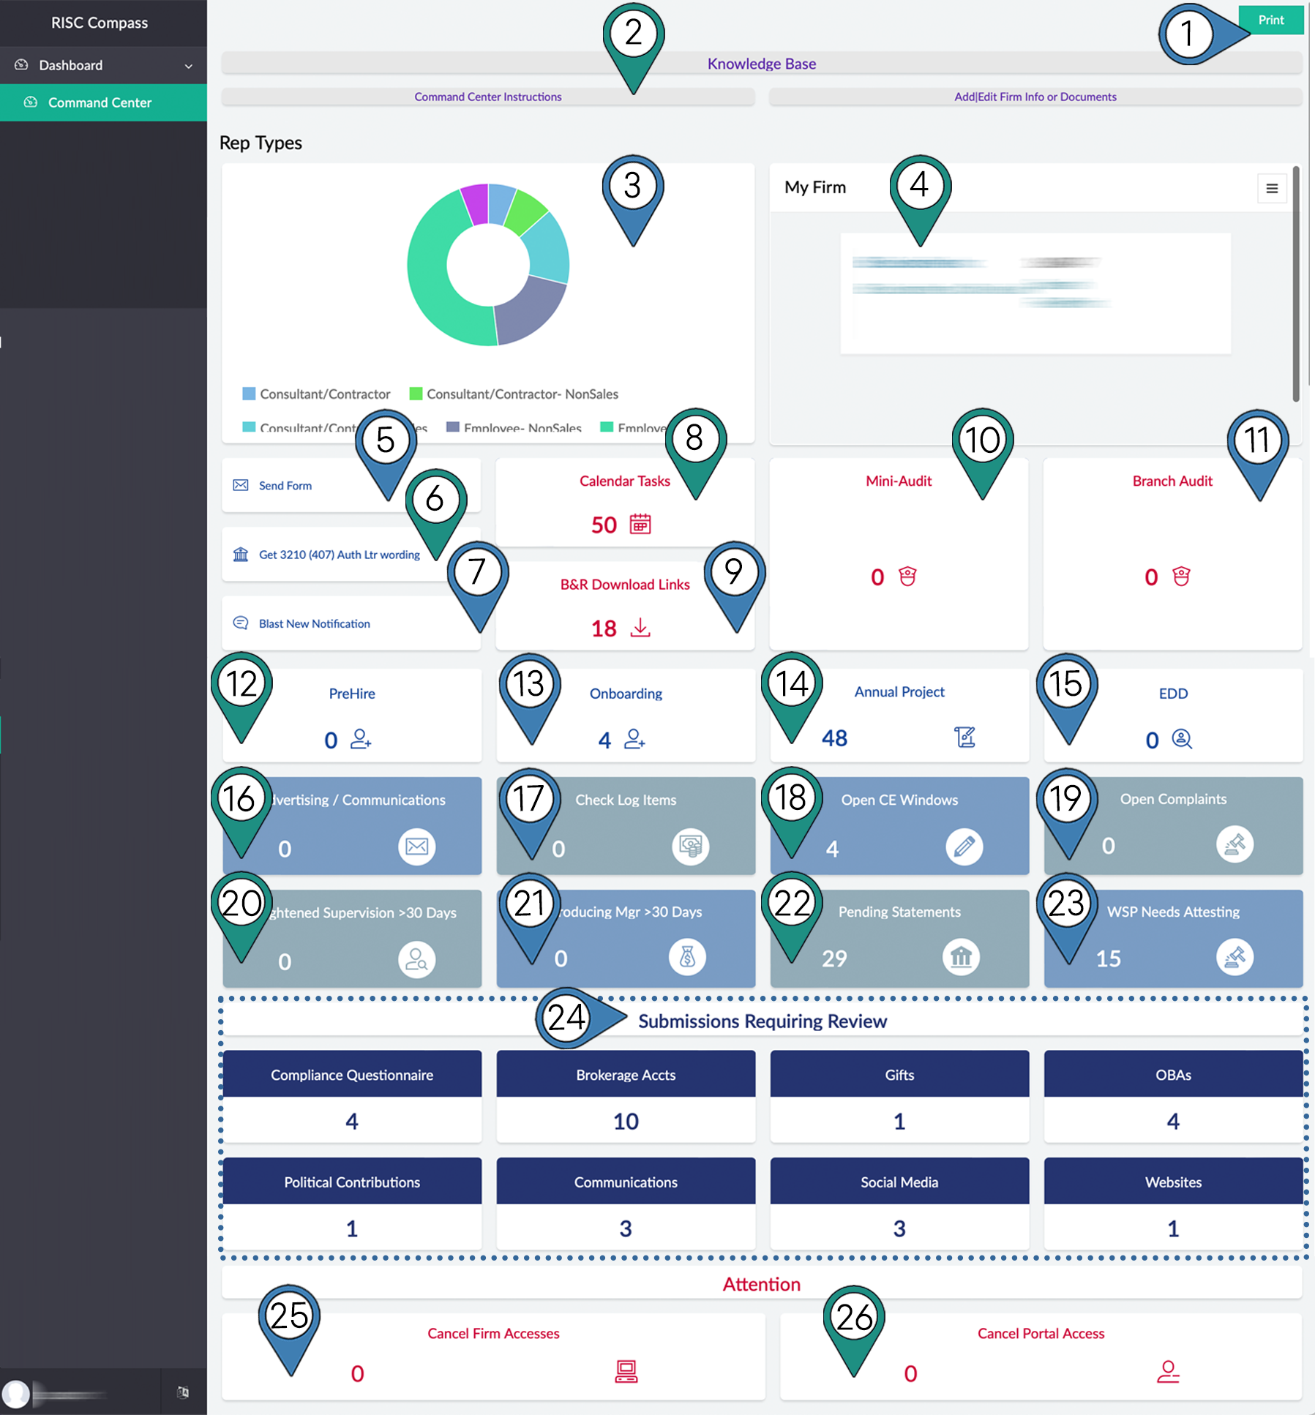Click the Consultant/Contractor blue legend swatch
The width and height of the screenshot is (1315, 1415).
[249, 394]
